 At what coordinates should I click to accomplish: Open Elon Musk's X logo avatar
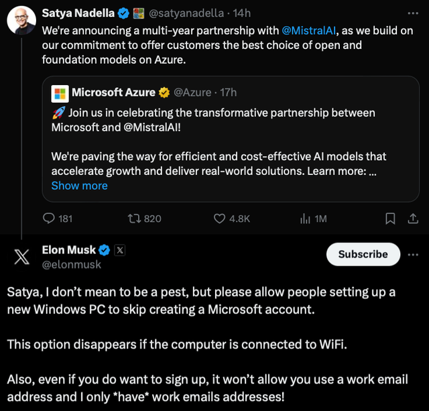coord(21,257)
